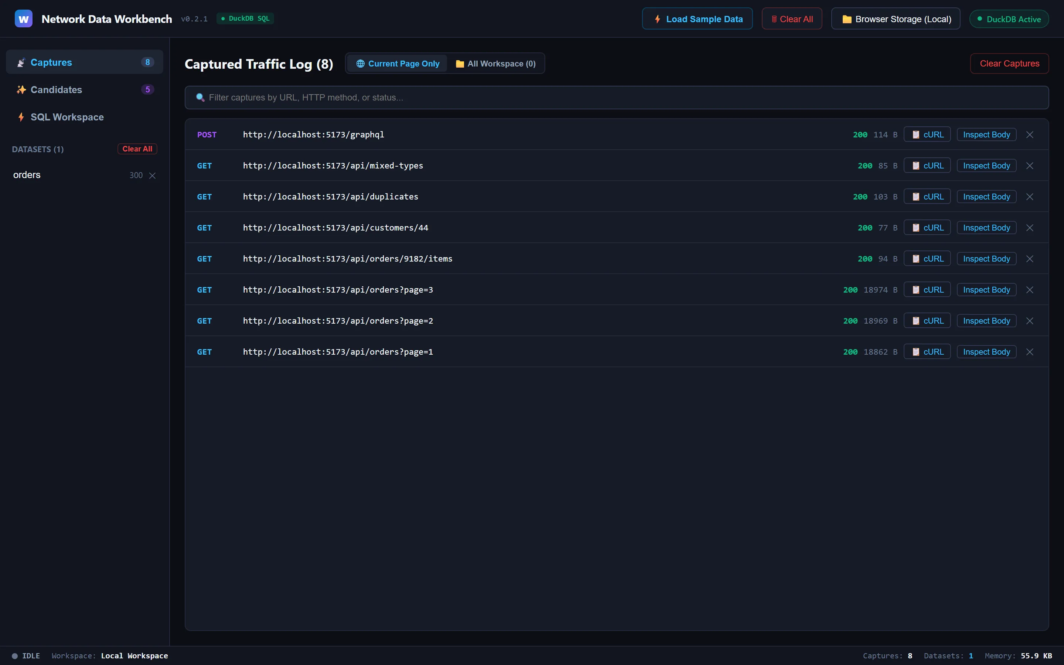Click the orders?page=2 URL text
The image size is (1064, 665).
[338, 321]
